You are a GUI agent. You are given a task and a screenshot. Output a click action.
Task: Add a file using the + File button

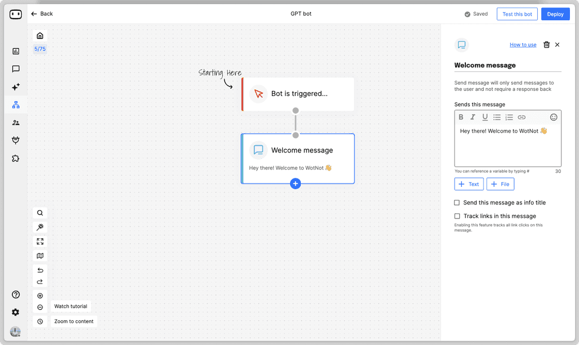(500, 184)
